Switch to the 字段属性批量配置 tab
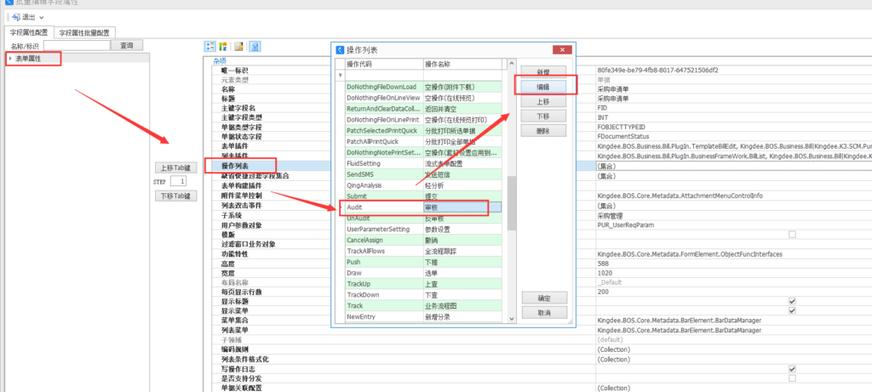The width and height of the screenshot is (872, 392). (83, 32)
